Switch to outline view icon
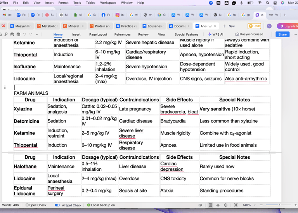The height and width of the screenshot is (213, 298). (x=218, y=205)
